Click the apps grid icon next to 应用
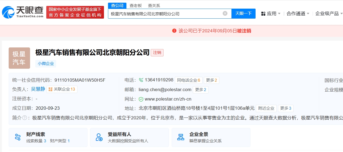Image resolution: width=343 pixels, height=152 pixels. [263, 13]
